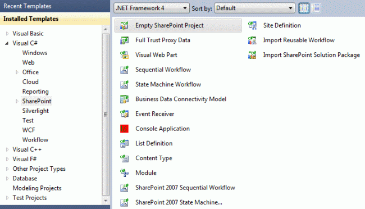
Task: Expand the Other Project Types node
Action: [x=7, y=169]
